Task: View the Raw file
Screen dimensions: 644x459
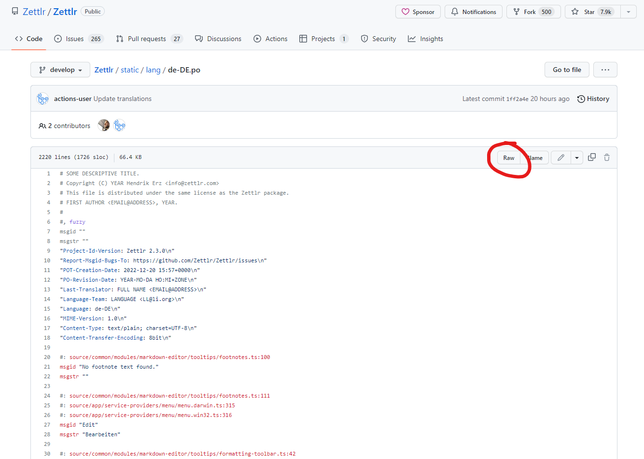Action: 509,158
